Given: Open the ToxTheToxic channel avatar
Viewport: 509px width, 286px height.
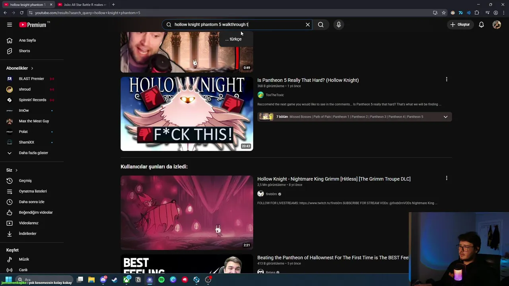Looking at the screenshot, I should coord(260,95).
